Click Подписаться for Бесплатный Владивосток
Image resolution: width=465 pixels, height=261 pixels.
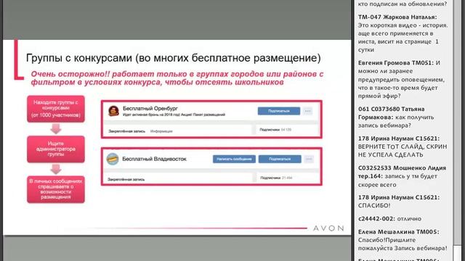coord(280,159)
